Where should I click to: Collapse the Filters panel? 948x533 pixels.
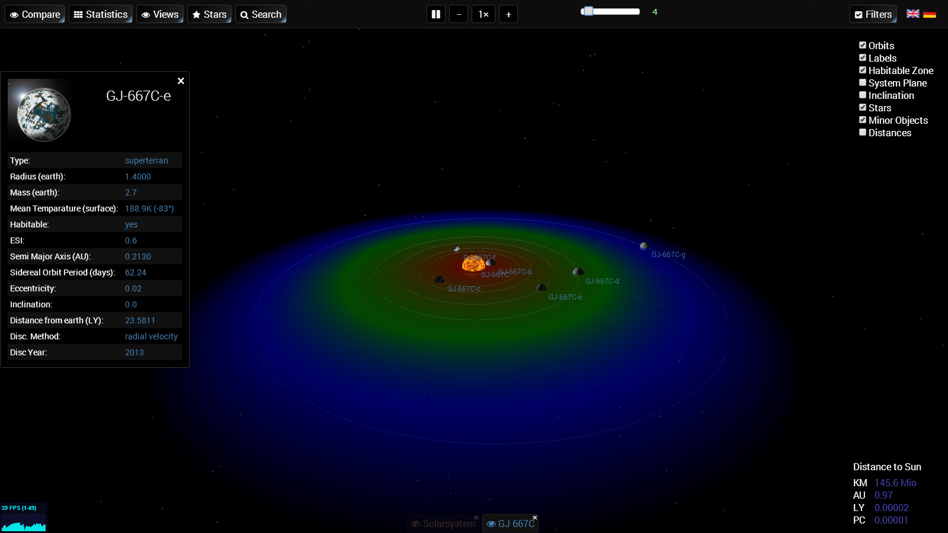pos(873,14)
